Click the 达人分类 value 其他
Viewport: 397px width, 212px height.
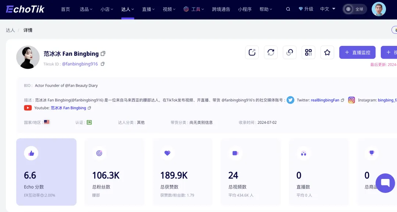[x=141, y=122]
